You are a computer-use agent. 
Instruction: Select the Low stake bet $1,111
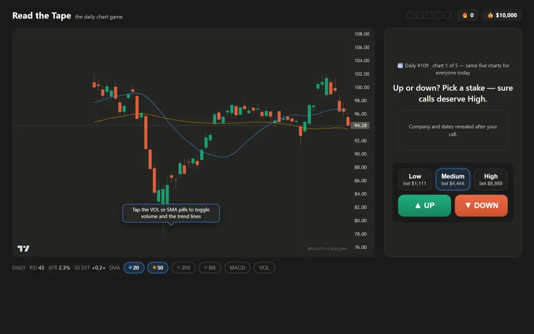(x=415, y=179)
